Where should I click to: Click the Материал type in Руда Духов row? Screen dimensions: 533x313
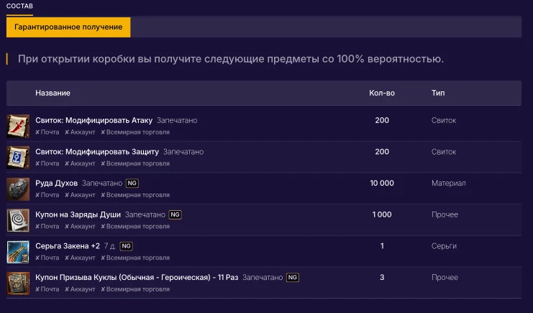coord(448,183)
